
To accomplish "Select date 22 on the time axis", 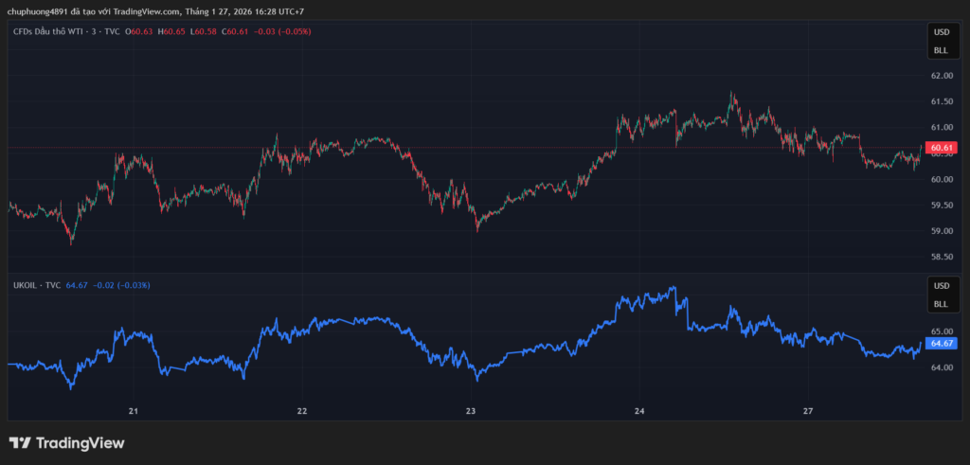I will (x=302, y=411).
